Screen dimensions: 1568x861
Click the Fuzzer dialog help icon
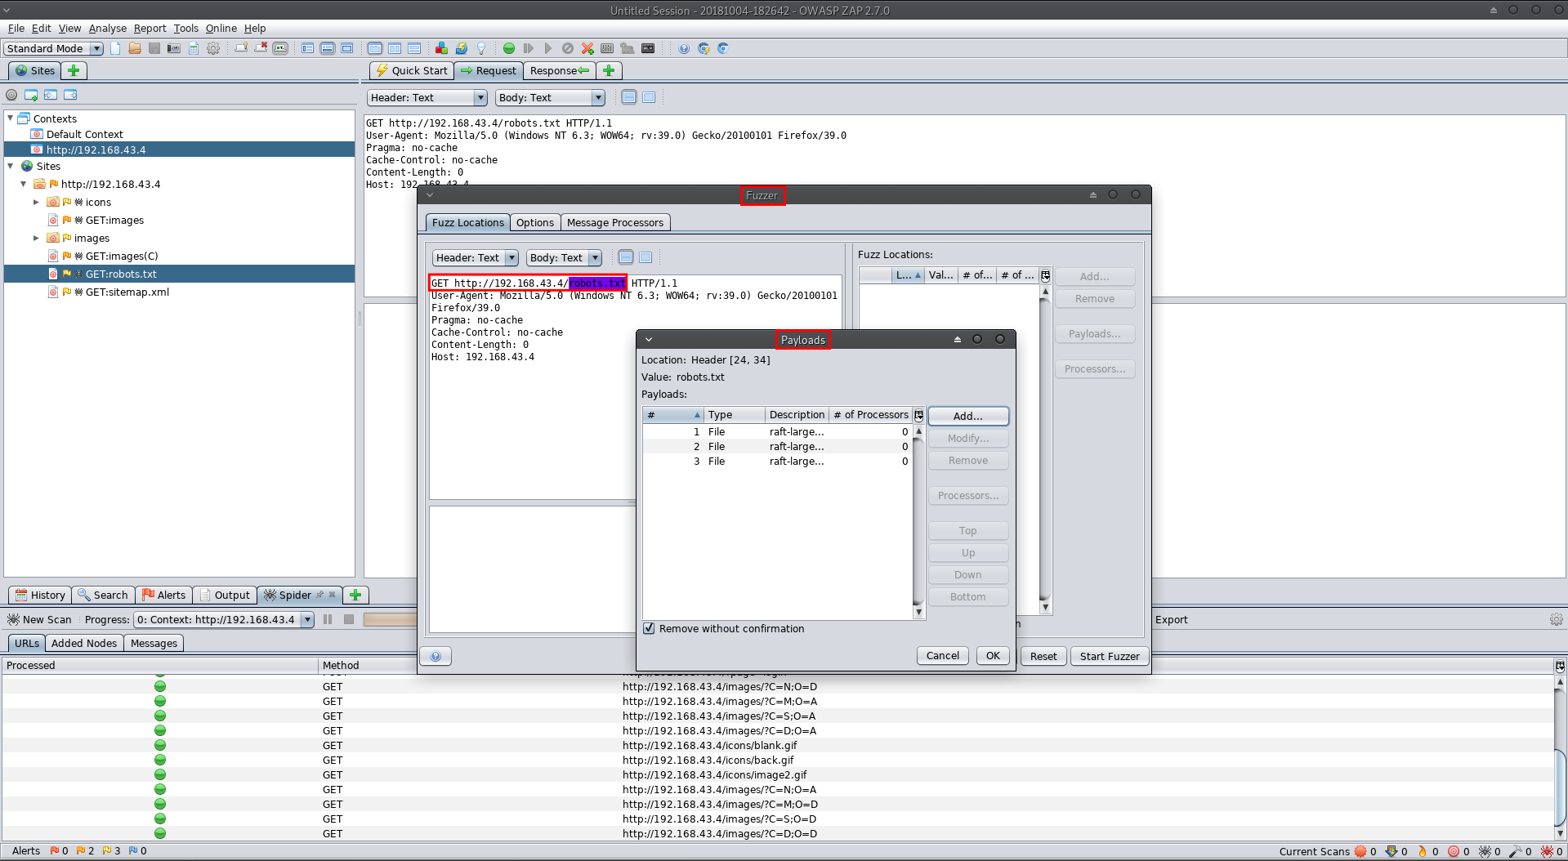click(436, 656)
